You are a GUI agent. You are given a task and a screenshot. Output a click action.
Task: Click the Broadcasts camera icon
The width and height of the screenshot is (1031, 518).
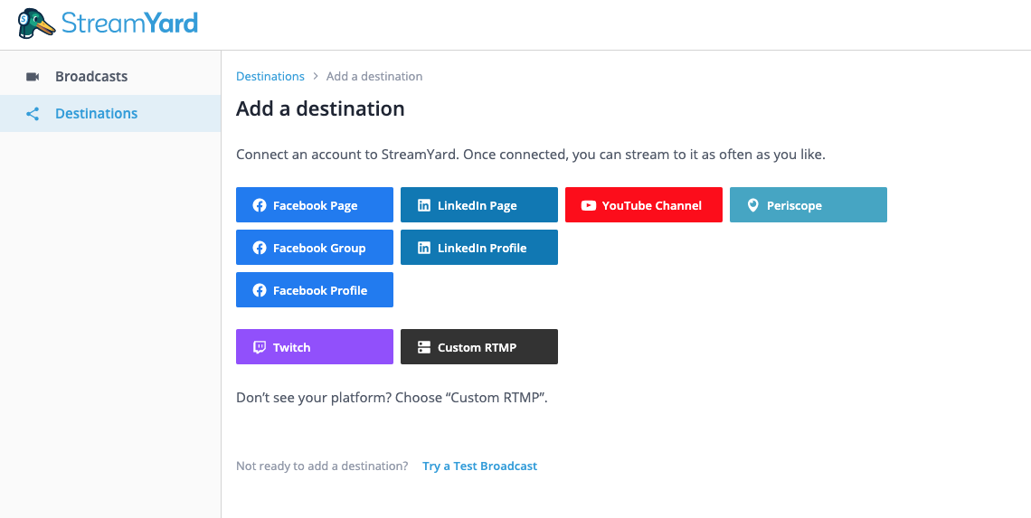33,77
